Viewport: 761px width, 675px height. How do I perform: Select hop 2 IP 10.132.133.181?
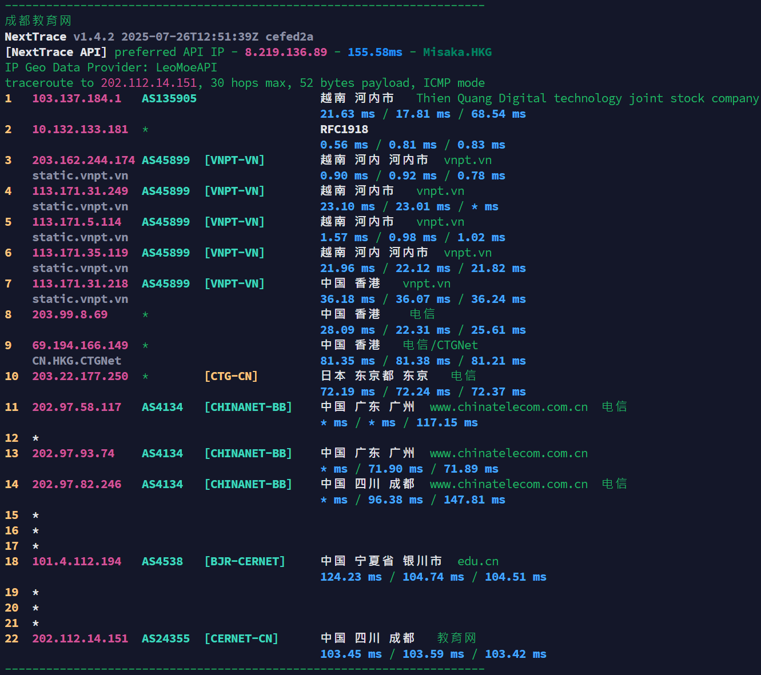[80, 129]
